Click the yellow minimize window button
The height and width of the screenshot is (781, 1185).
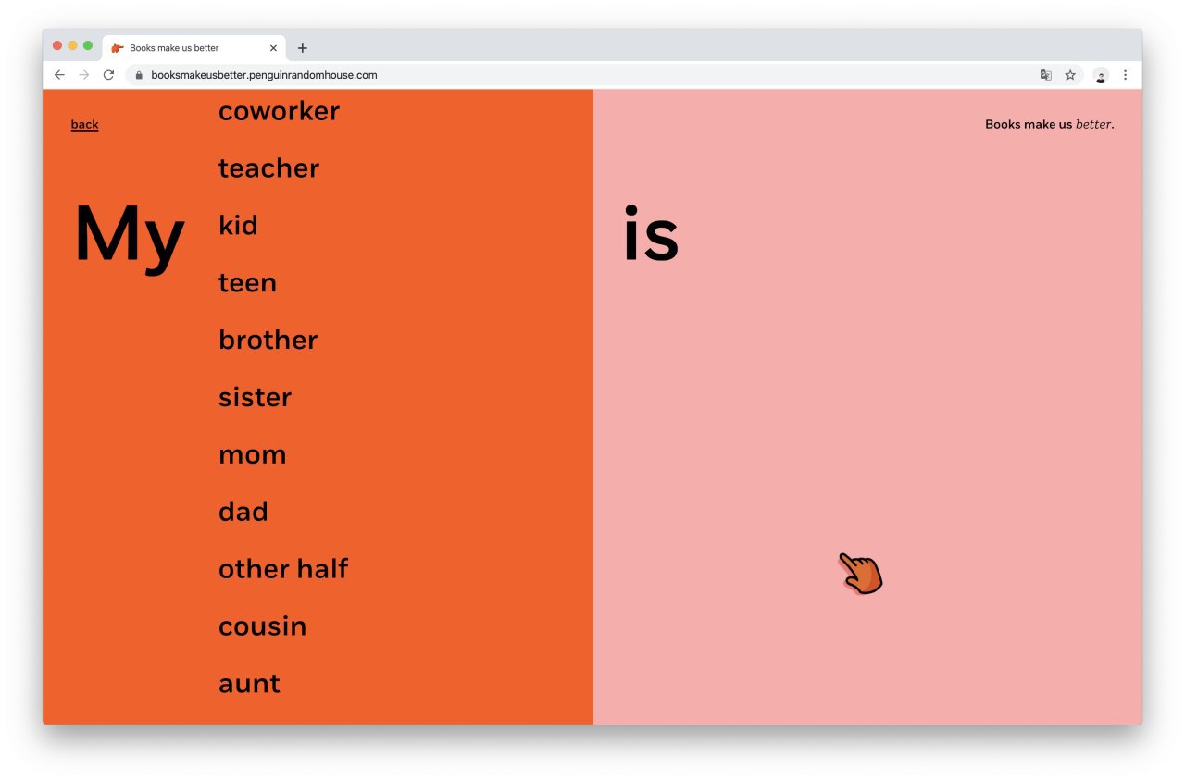pyautogui.click(x=72, y=45)
